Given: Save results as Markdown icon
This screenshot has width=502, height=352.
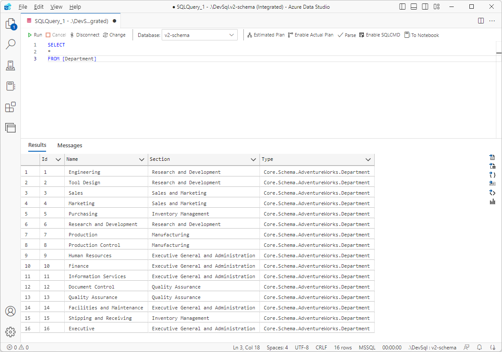Looking at the screenshot, I should (x=492, y=183).
